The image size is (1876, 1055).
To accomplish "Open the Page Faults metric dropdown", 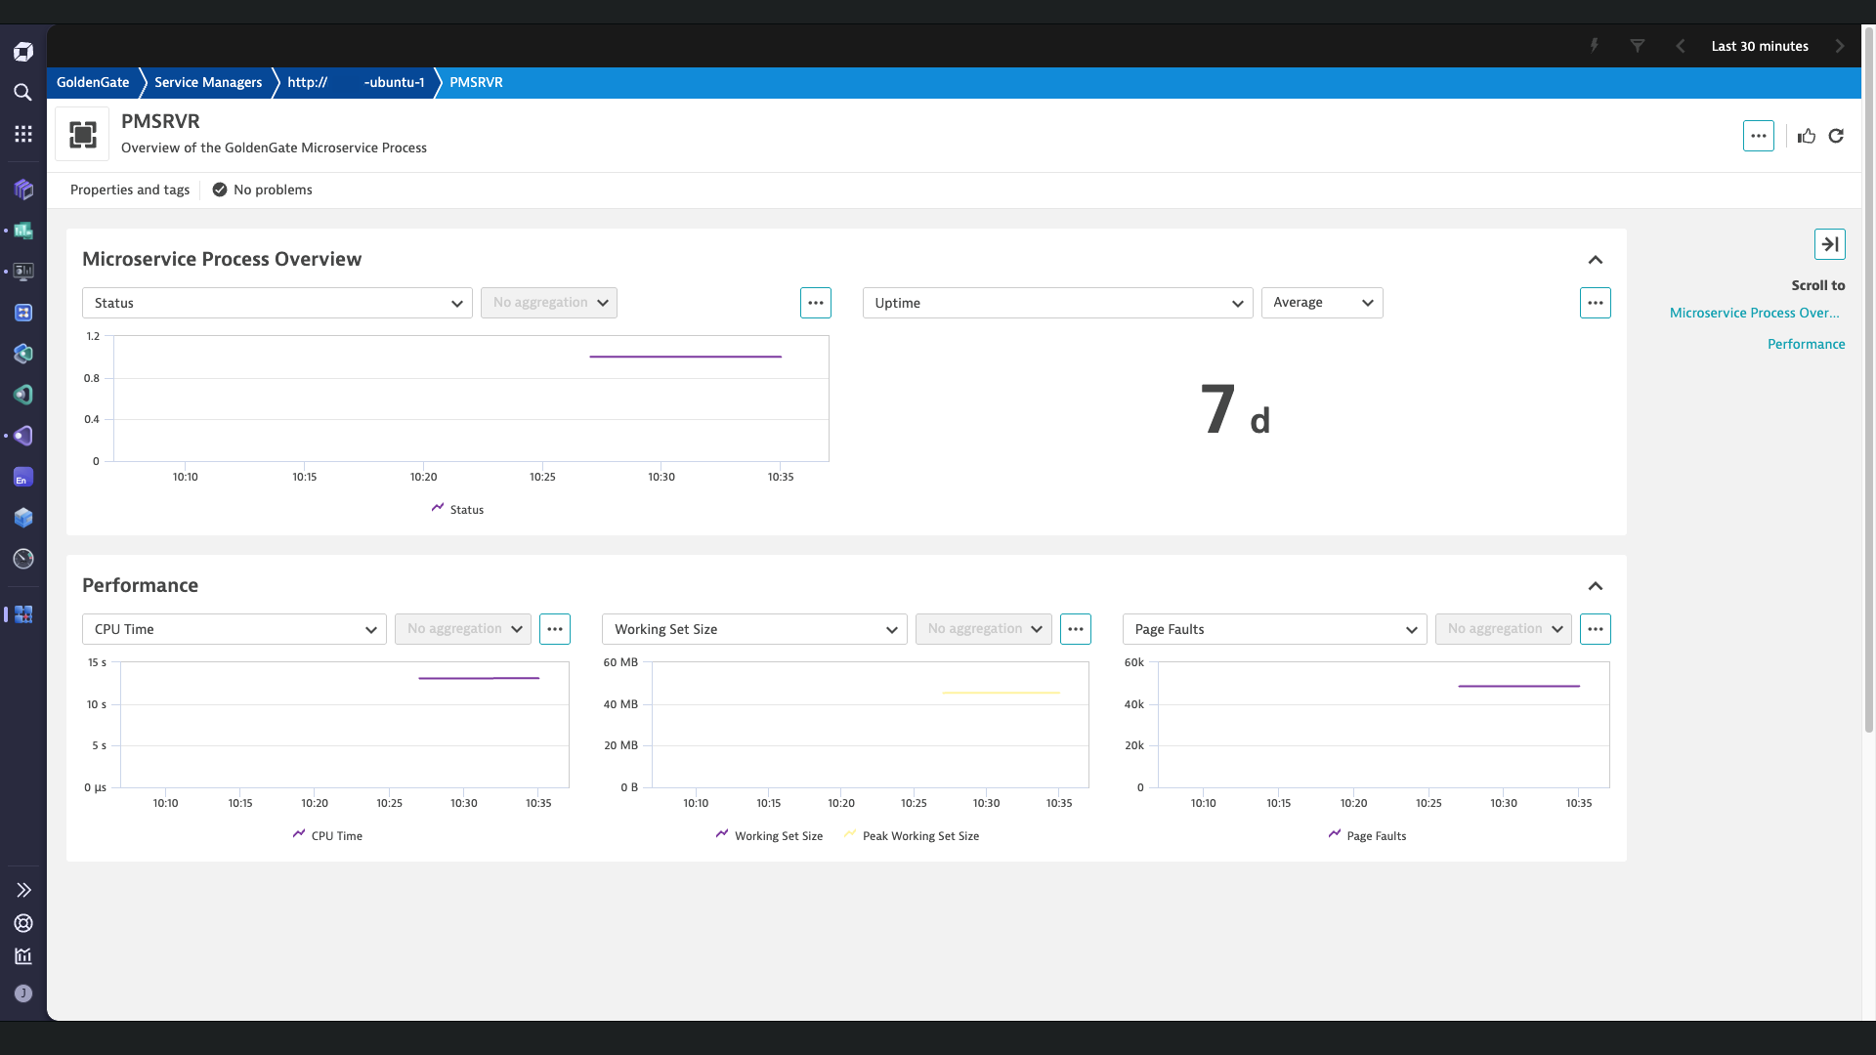I will click(x=1275, y=629).
